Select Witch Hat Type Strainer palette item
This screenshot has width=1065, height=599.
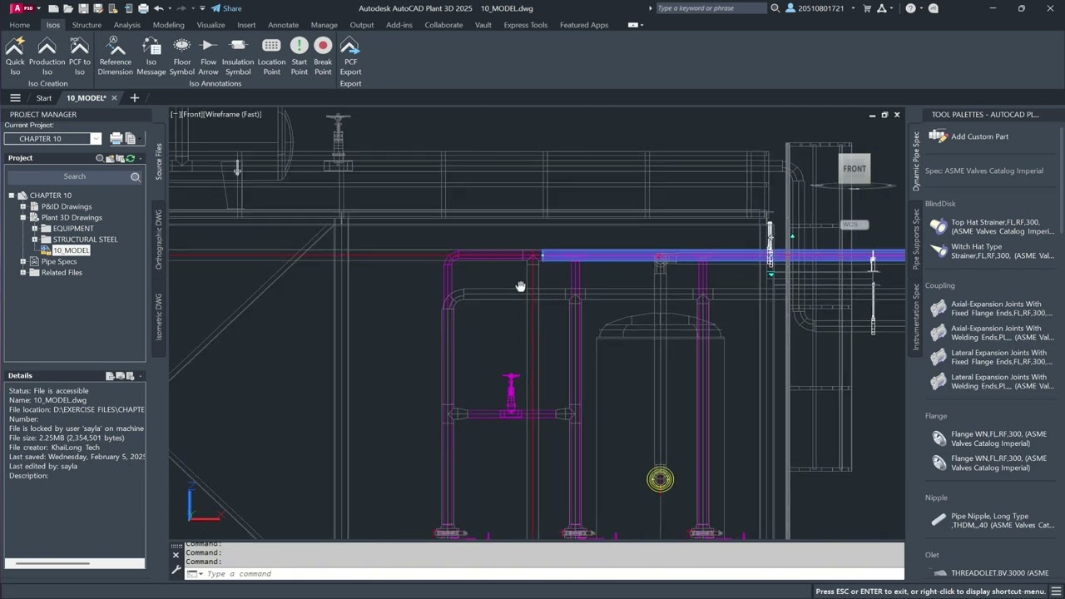992,251
